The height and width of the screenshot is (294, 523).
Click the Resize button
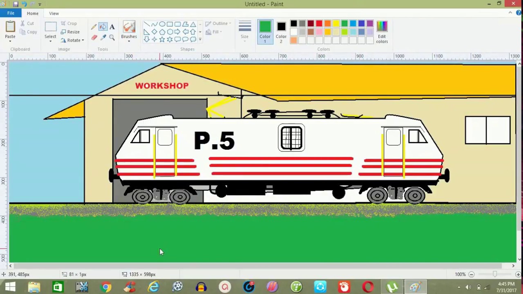[x=70, y=32]
